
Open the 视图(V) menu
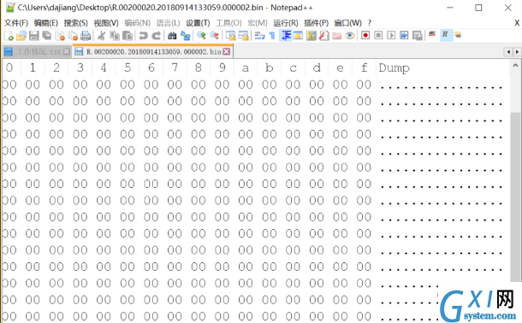tap(106, 23)
